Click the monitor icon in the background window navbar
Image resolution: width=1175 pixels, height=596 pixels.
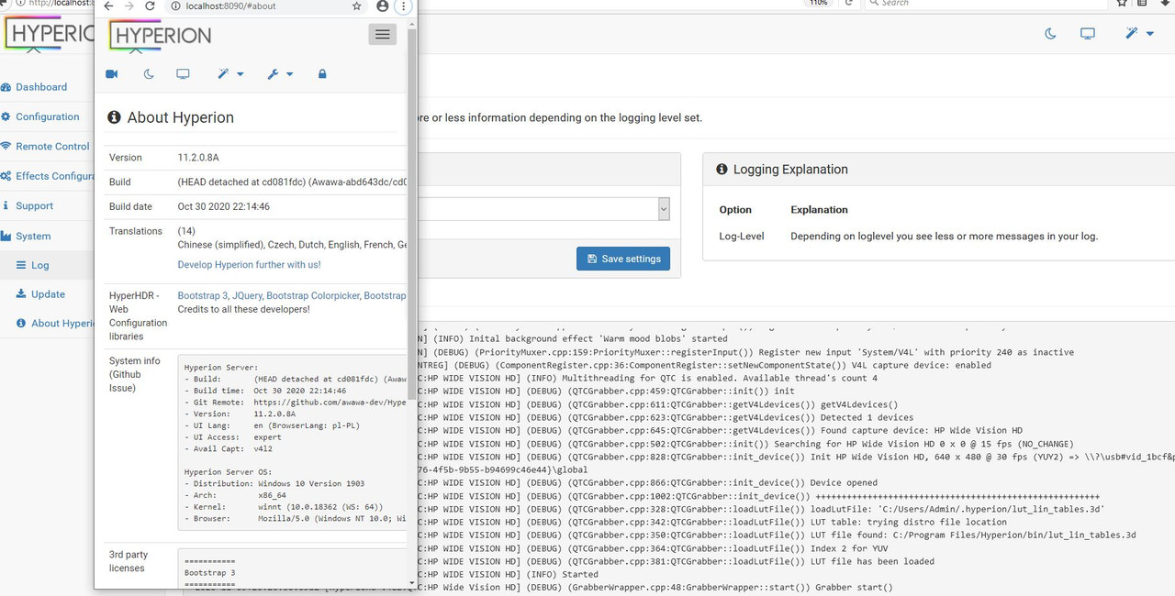point(1088,33)
